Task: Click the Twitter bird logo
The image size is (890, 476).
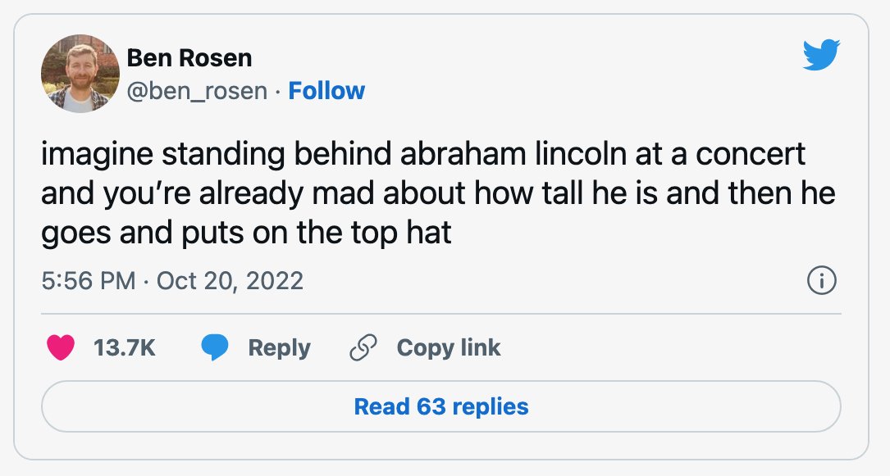Action: (821, 55)
